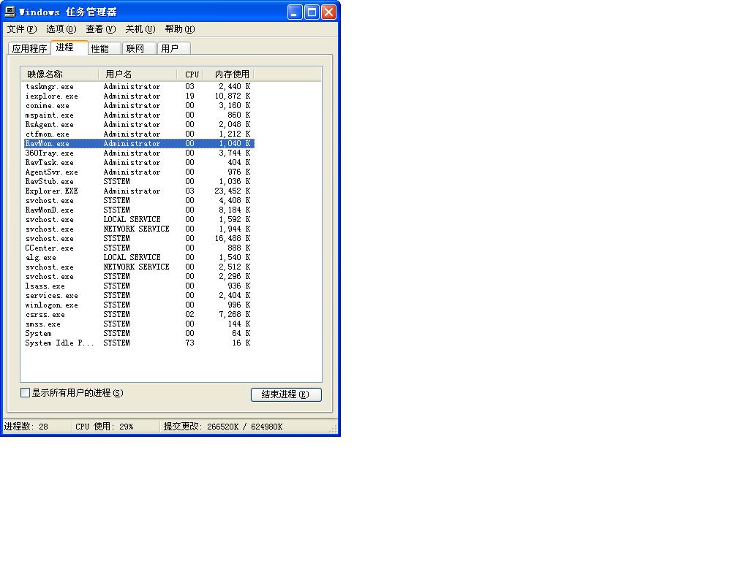Select the services.exe process

(x=138, y=296)
